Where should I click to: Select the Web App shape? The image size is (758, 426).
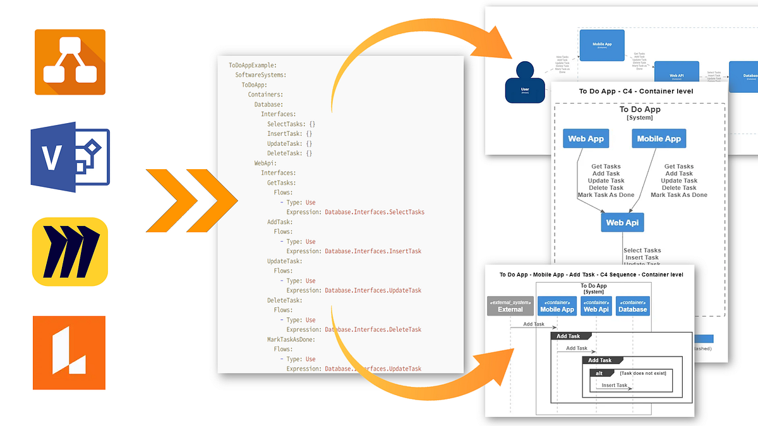pyautogui.click(x=586, y=138)
